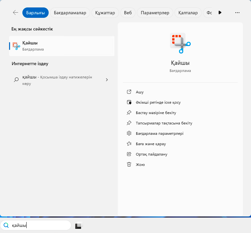251x233 pixels.
Task: Open Қайшы app from best match
Action: point(62,46)
